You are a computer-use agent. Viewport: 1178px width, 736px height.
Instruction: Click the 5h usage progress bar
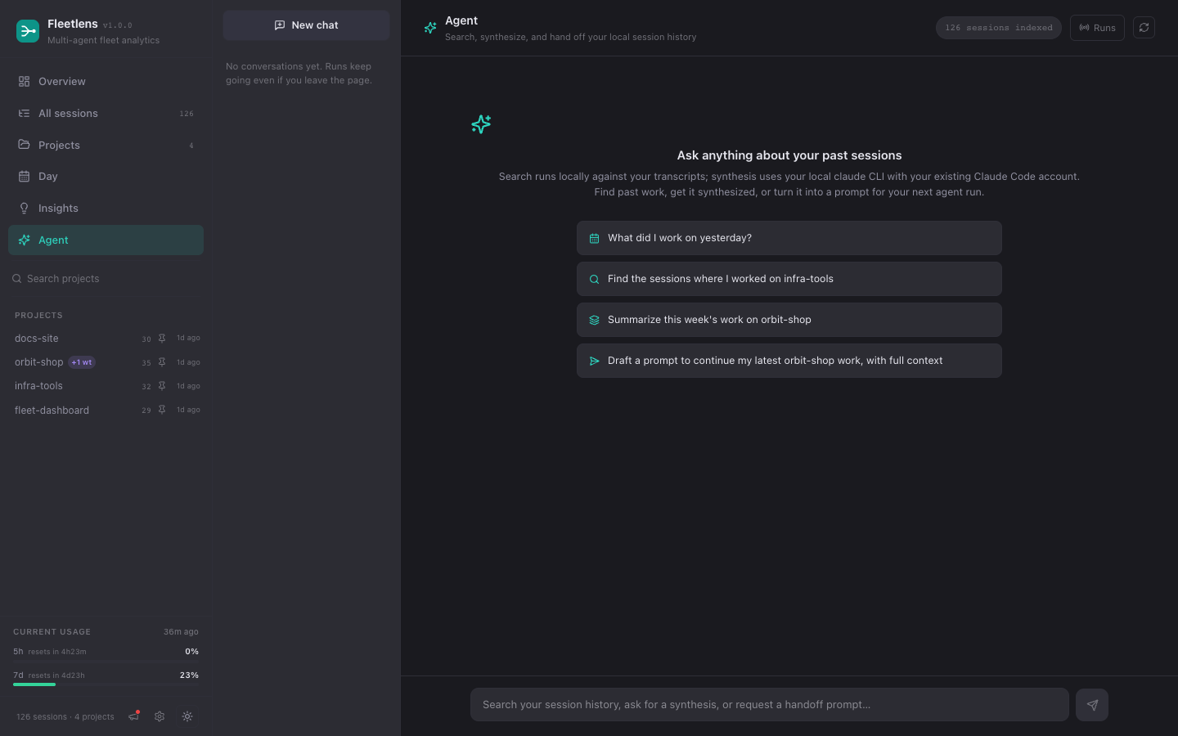click(x=106, y=661)
